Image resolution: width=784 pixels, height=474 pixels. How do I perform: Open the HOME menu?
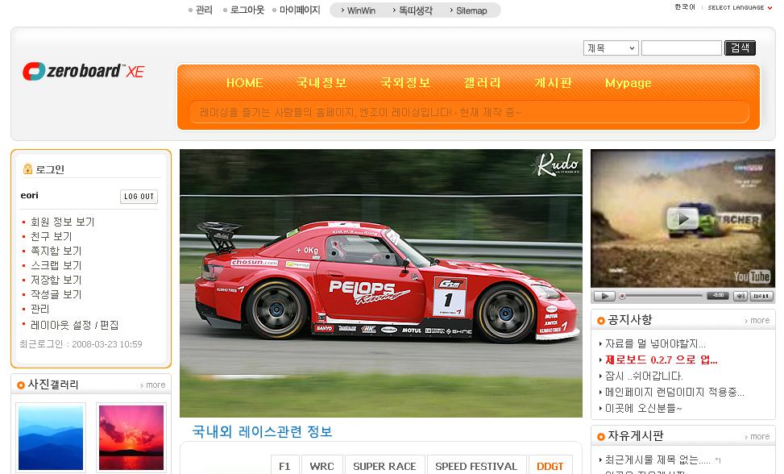(244, 83)
